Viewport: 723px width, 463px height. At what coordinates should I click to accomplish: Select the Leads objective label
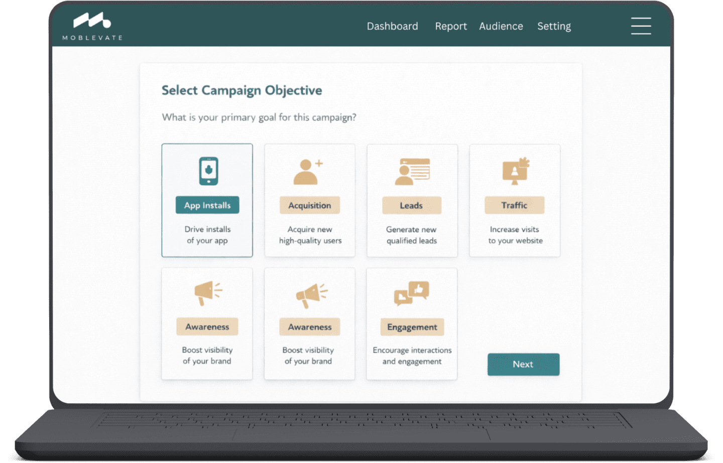(x=412, y=205)
